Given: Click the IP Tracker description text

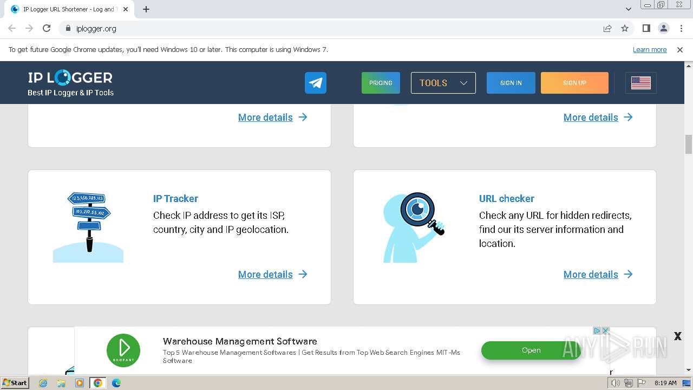Looking at the screenshot, I should pos(221,222).
